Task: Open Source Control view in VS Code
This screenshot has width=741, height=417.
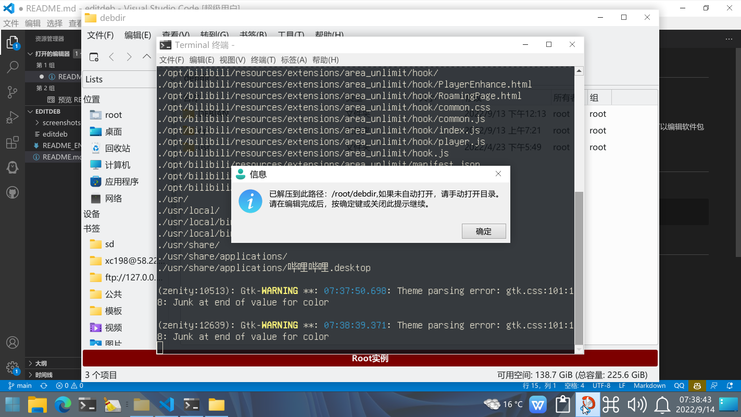Action: [x=12, y=92]
